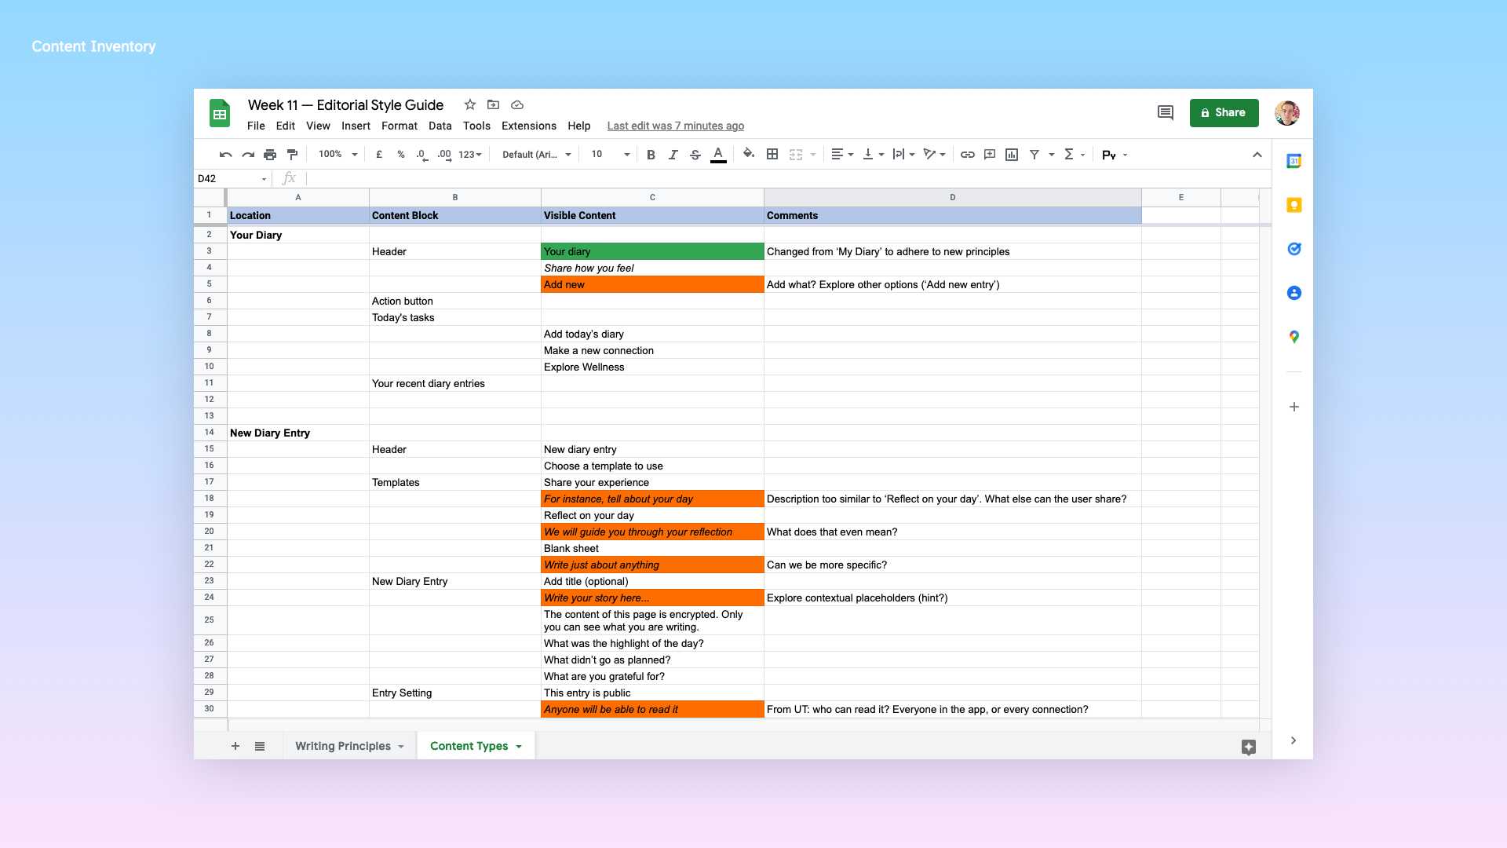Open the comment history icon
This screenshot has width=1507, height=848.
pos(1166,113)
